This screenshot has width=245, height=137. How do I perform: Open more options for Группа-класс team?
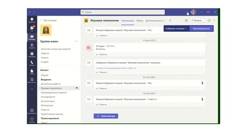point(76,41)
